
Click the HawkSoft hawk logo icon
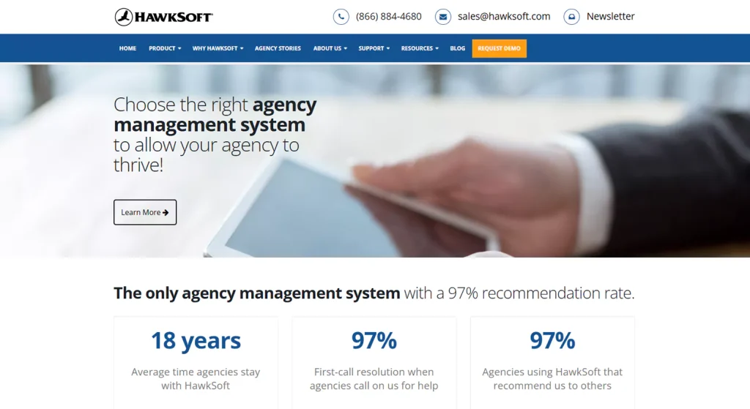pos(124,17)
